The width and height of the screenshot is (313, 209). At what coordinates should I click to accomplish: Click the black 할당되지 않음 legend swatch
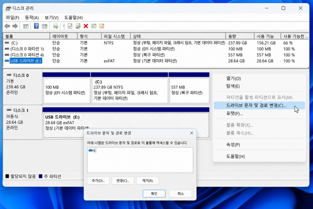pos(7,176)
